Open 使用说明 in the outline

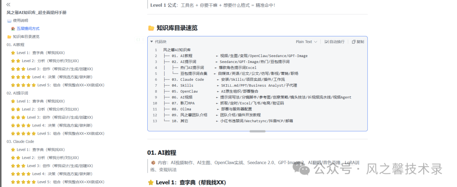click(x=20, y=20)
